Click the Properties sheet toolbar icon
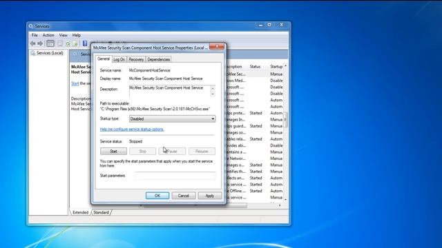The height and width of the screenshot is (248, 442). (60, 43)
